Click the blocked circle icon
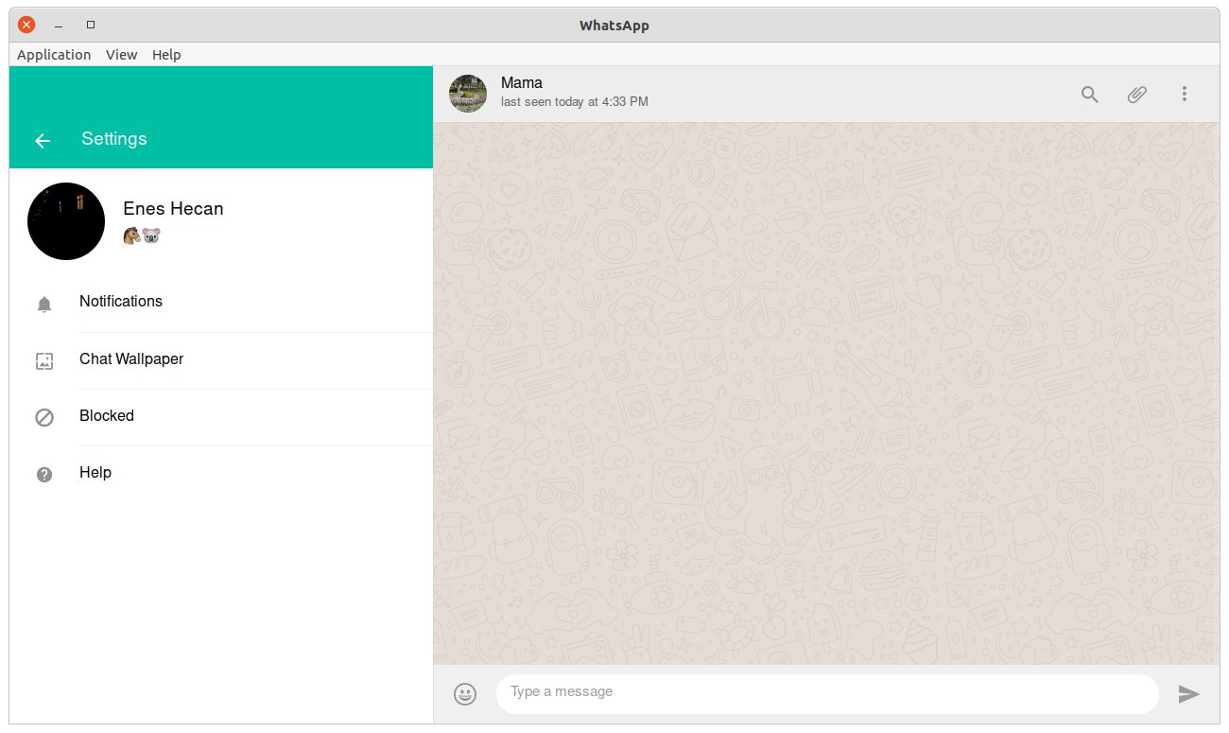 (44, 417)
